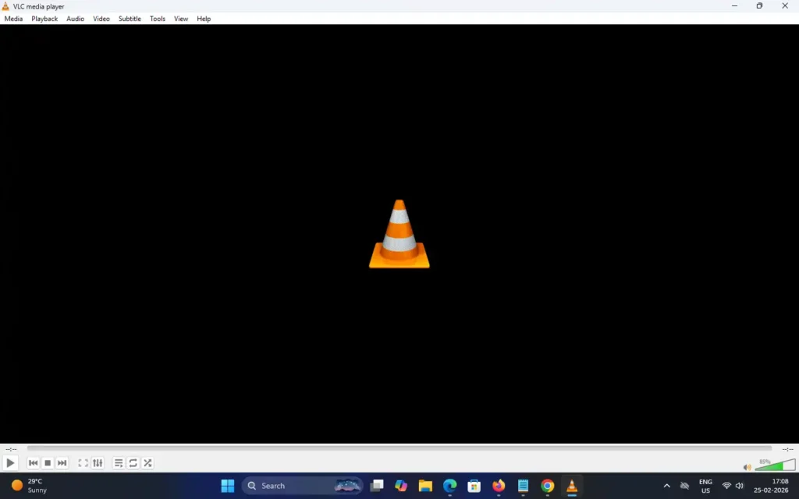Open the Playback menu
Viewport: 799px width, 499px height.
[44, 18]
